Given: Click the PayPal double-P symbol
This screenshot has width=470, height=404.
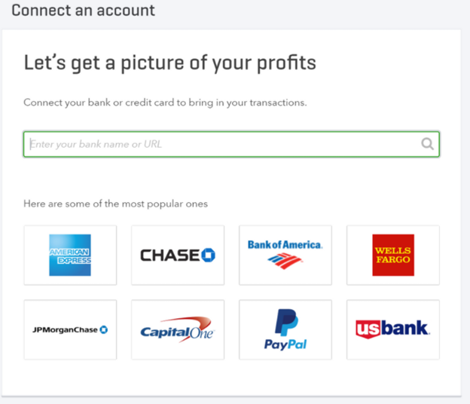Looking at the screenshot, I should 286,322.
